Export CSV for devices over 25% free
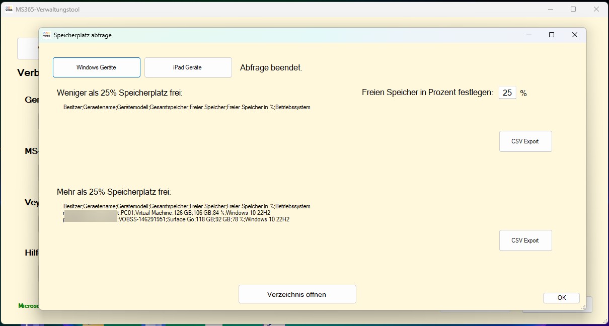 point(525,240)
